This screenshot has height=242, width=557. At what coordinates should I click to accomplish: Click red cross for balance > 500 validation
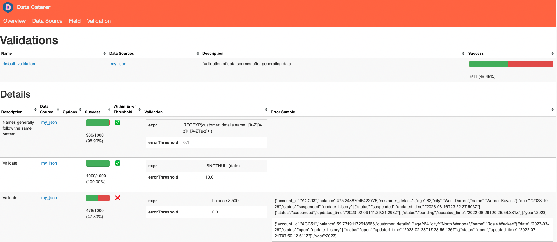click(x=118, y=198)
